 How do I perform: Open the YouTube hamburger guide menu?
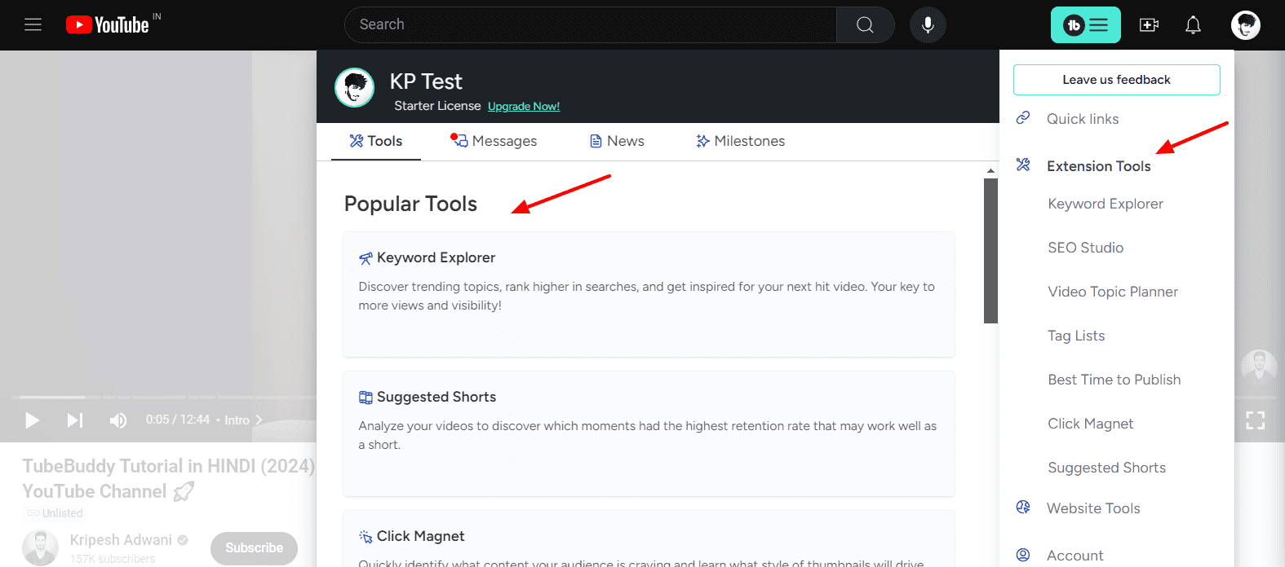click(x=33, y=24)
